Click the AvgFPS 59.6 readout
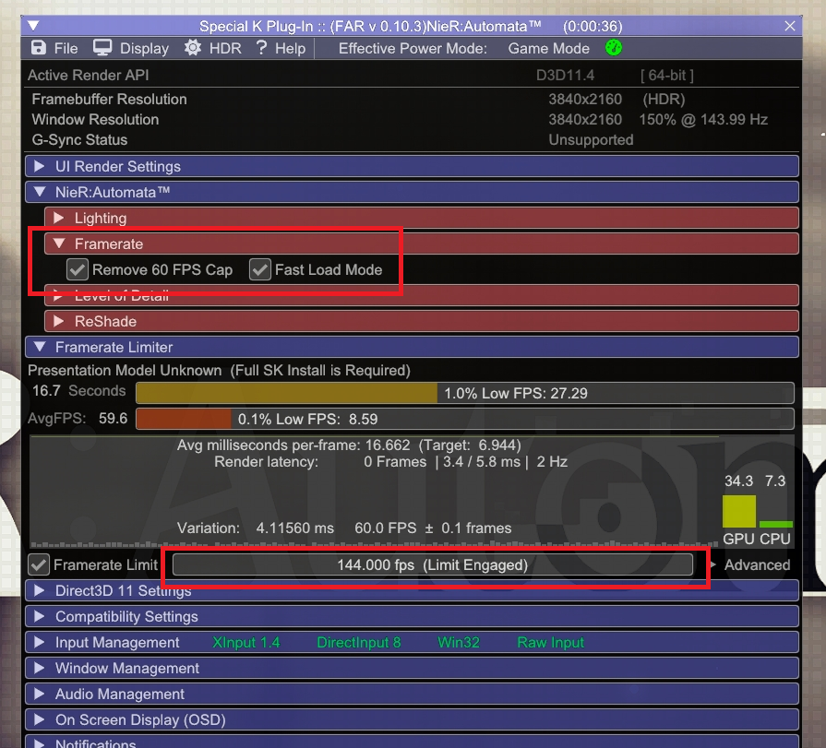The width and height of the screenshot is (826, 748). pyautogui.click(x=78, y=419)
